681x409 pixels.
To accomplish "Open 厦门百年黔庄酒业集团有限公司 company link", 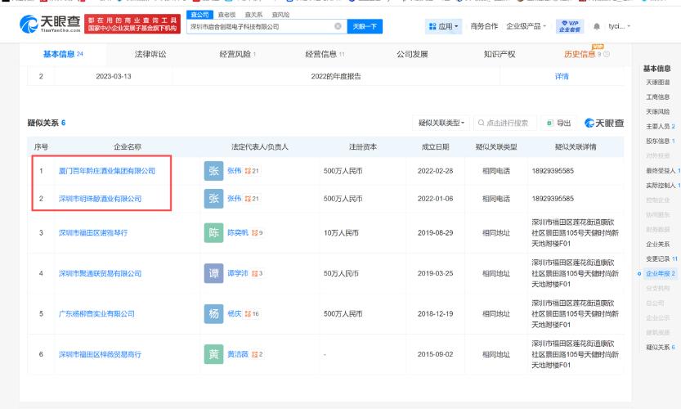I will click(x=107, y=171).
